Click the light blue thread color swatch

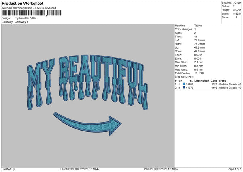tap(184, 84)
